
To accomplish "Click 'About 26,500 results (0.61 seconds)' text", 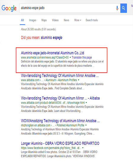I will pyautogui.click(x=38, y=29).
